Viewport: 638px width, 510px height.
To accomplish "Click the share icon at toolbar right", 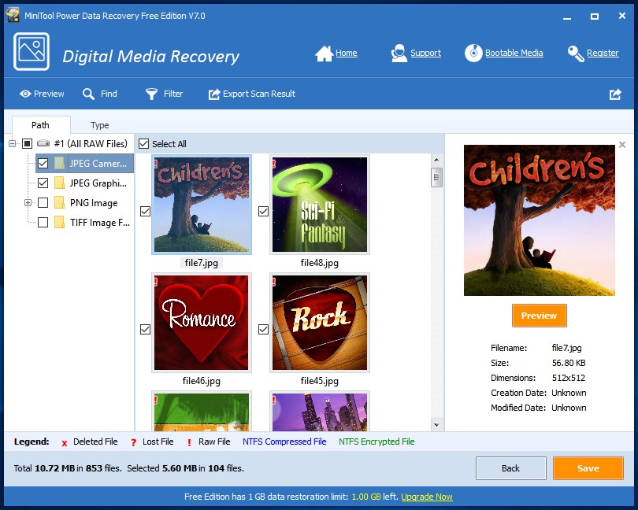I will [x=615, y=94].
